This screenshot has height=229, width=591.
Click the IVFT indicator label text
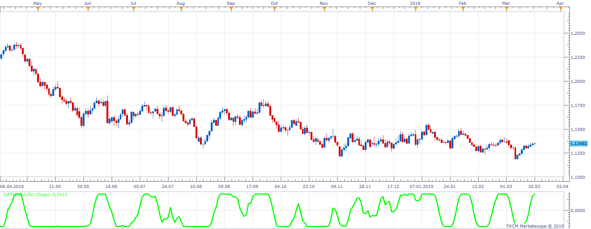[x=35, y=195]
